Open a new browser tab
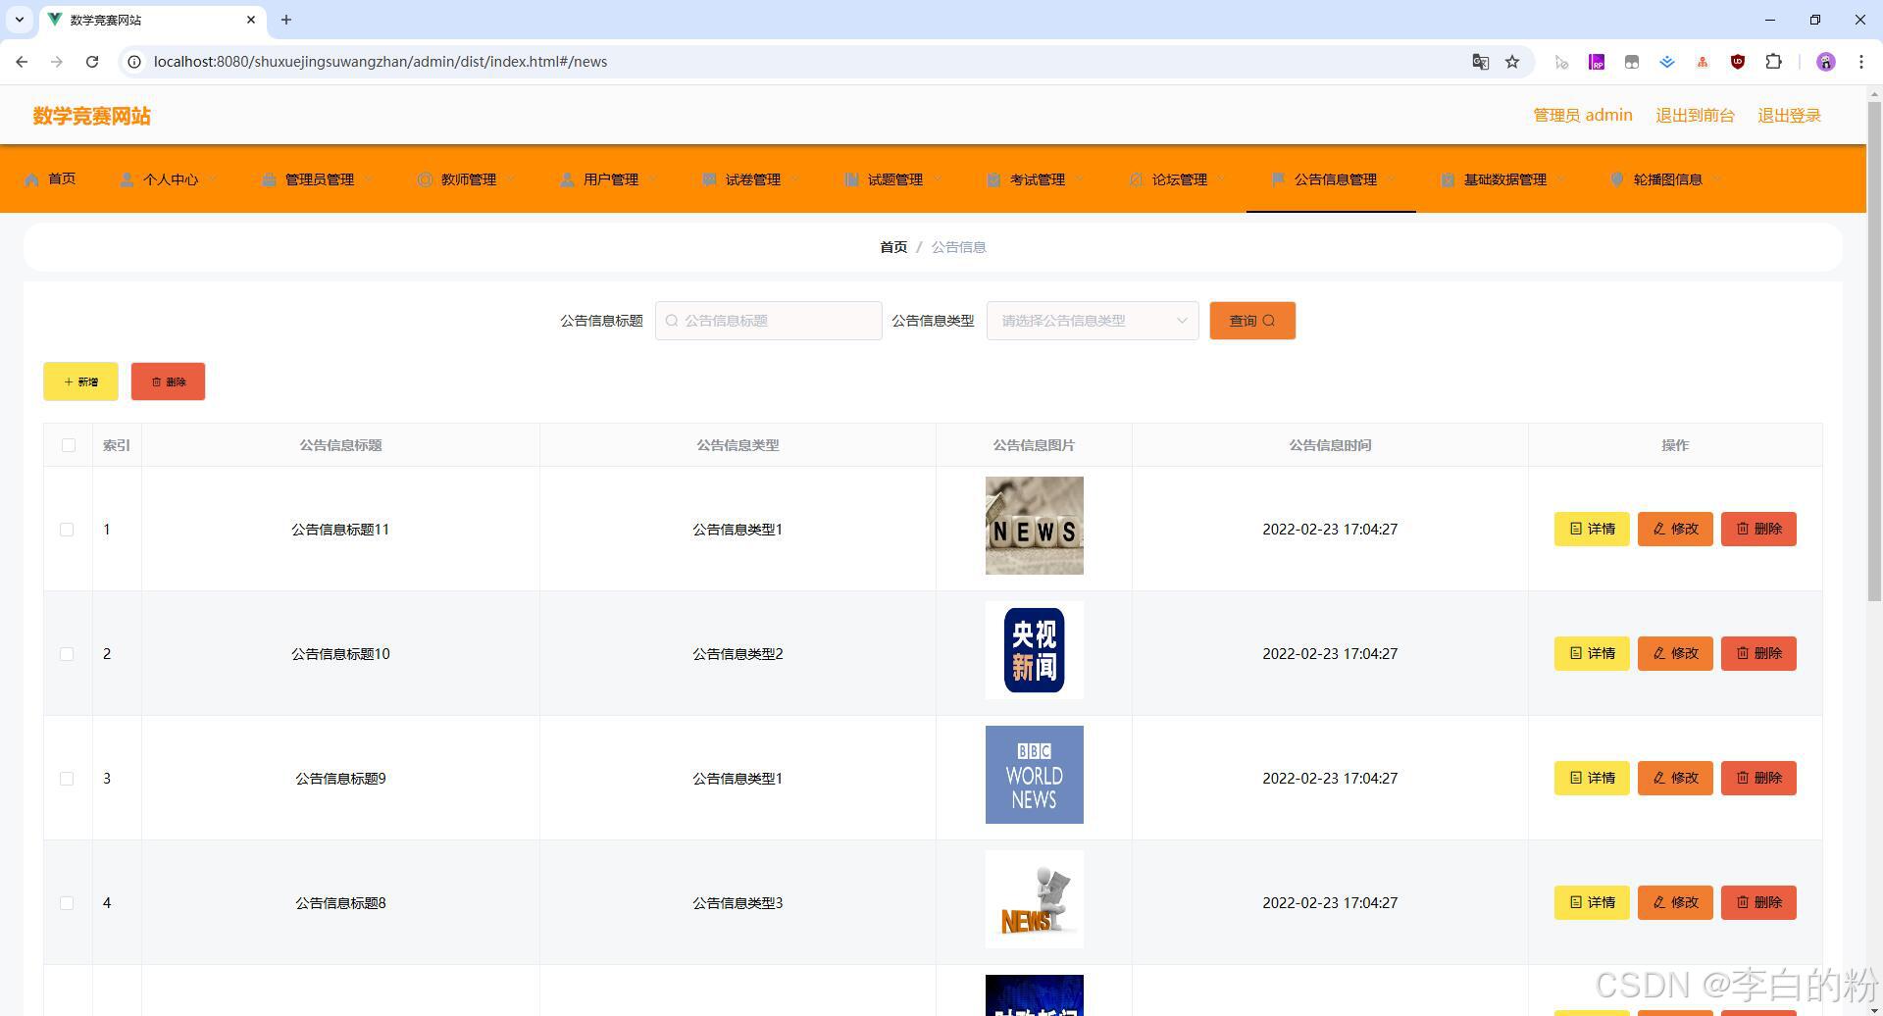 [286, 20]
